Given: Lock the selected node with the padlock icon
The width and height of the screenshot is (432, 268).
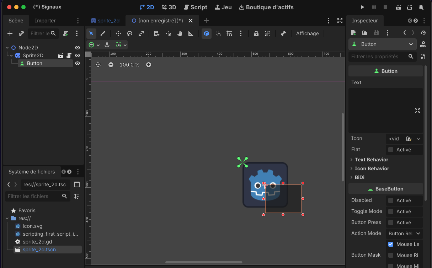Looking at the screenshot, I should pos(256,33).
